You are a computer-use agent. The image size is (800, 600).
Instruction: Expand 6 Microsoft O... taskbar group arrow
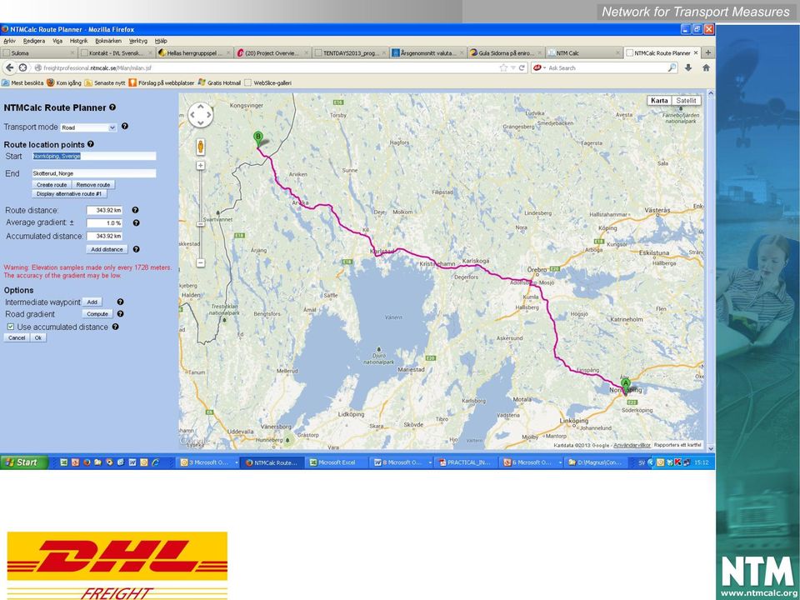[x=560, y=462]
